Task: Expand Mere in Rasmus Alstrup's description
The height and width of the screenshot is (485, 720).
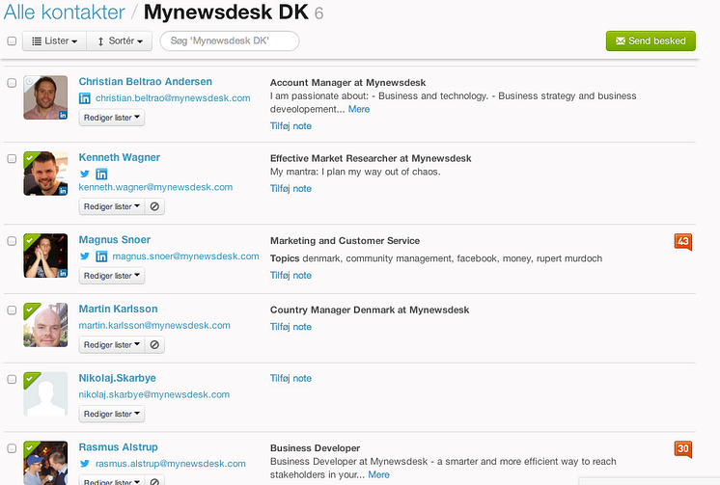Action: [378, 475]
